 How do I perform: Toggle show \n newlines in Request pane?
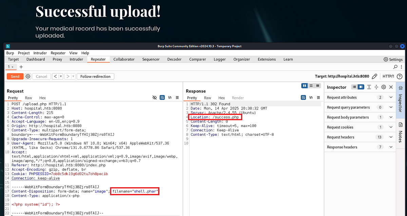click(x=170, y=98)
